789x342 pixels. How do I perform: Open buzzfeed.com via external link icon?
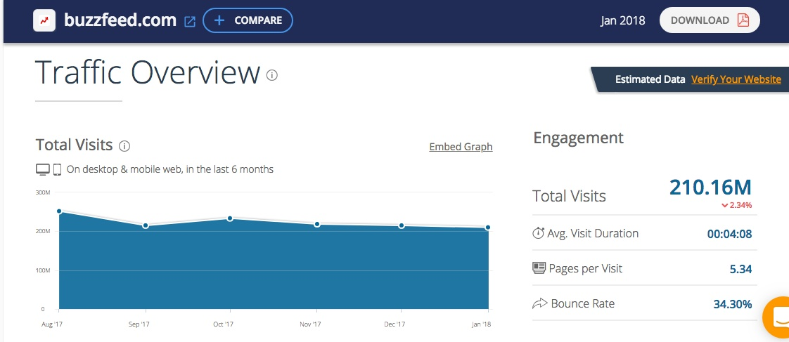(189, 21)
